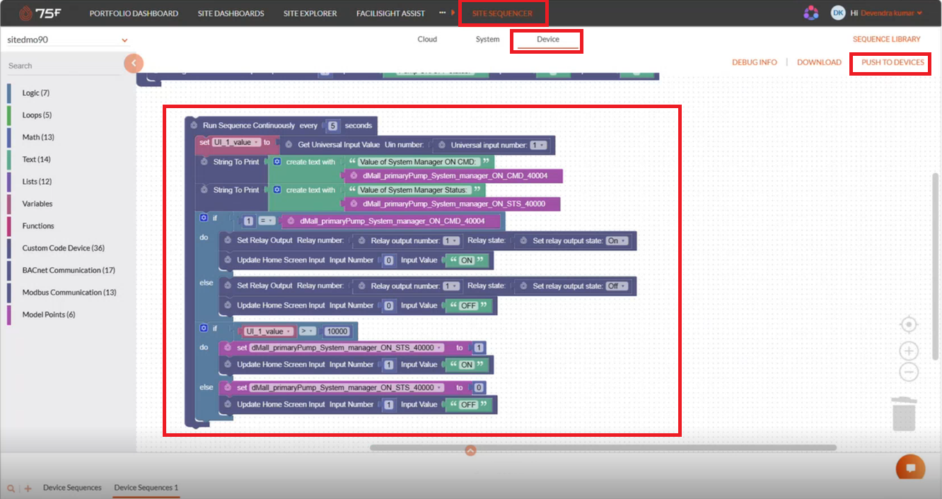Image resolution: width=942 pixels, height=499 pixels.
Task: Open the gear on Set relay output state Off block
Action: 523,286
